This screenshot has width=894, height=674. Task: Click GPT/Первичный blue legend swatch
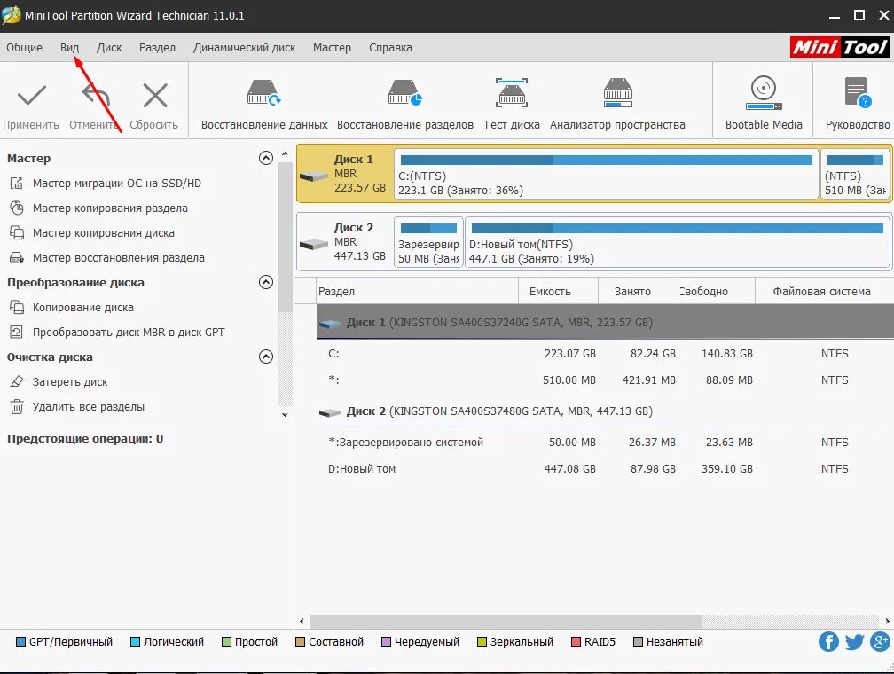[x=20, y=642]
